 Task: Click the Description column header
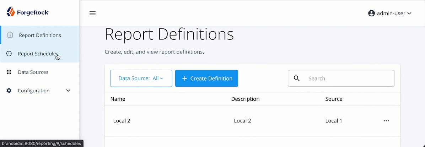click(x=245, y=99)
